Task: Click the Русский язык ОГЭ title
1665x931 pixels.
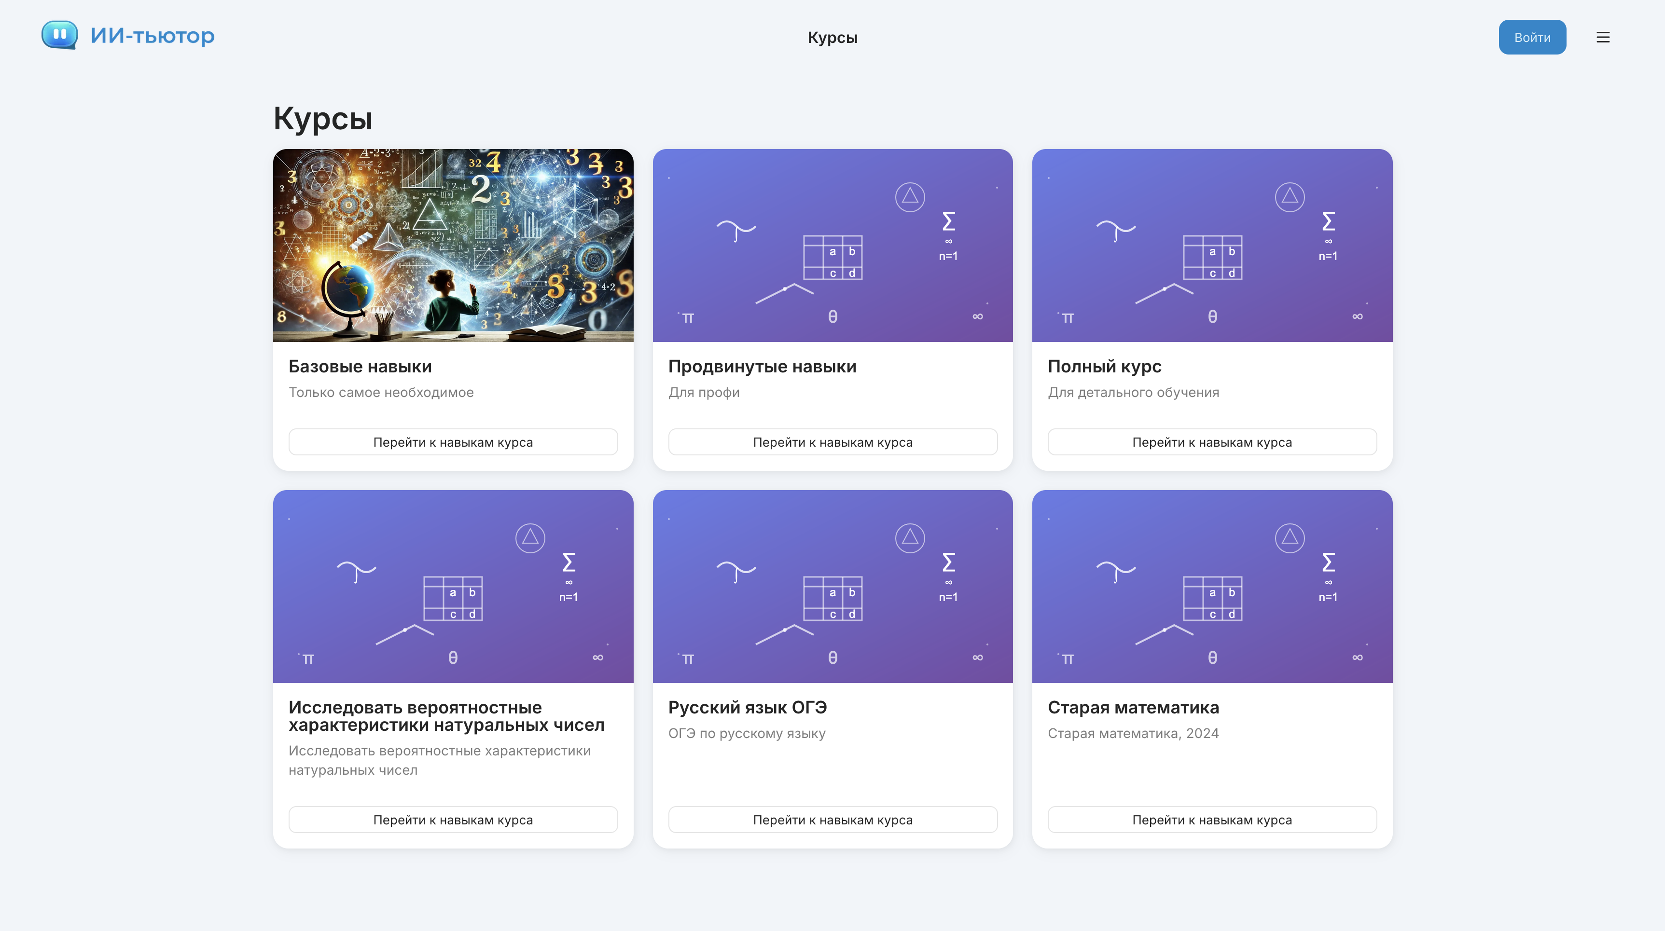Action: pos(747,708)
